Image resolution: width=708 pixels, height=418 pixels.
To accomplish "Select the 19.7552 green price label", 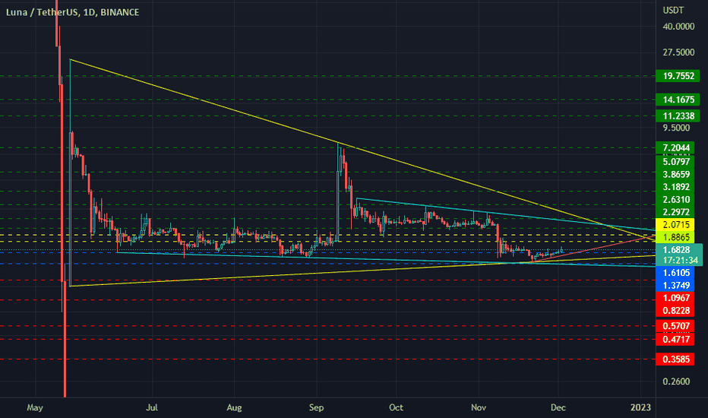I will (x=678, y=76).
